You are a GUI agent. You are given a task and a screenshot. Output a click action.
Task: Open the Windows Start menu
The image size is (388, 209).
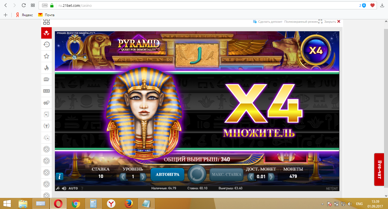tap(7, 204)
